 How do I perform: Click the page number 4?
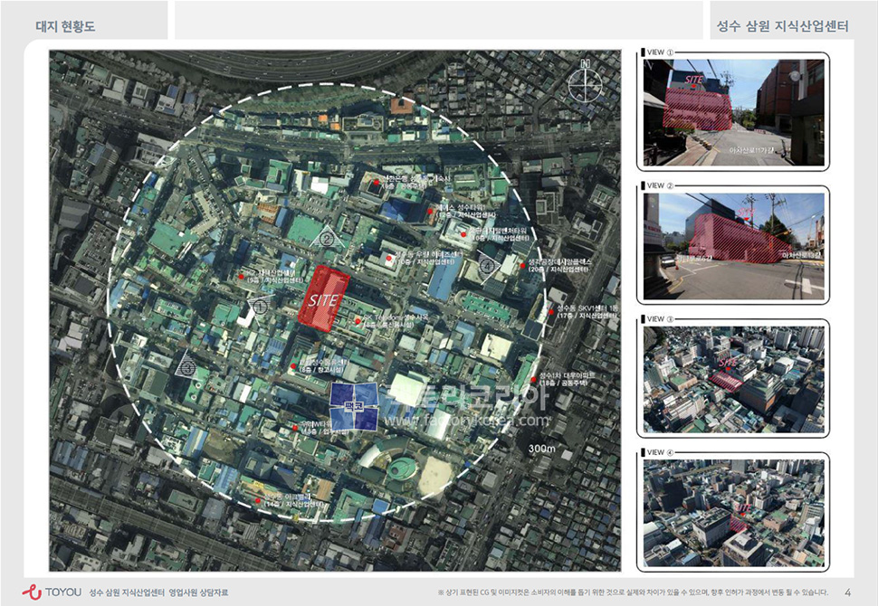pos(848,592)
